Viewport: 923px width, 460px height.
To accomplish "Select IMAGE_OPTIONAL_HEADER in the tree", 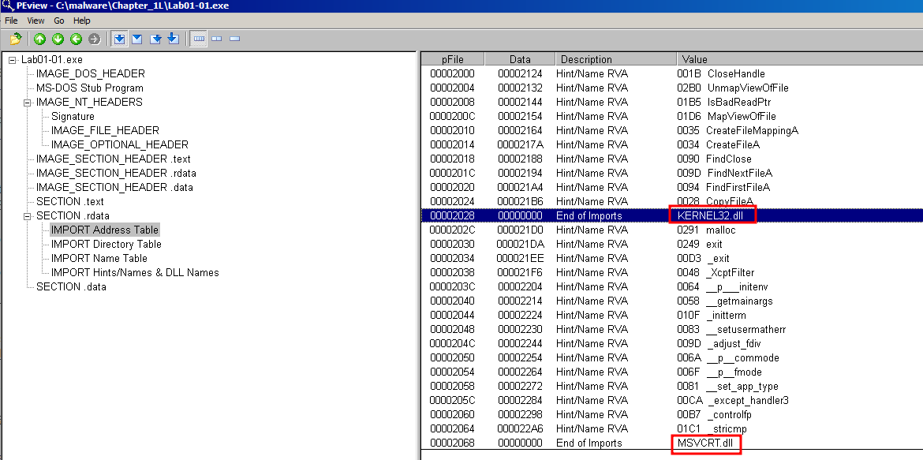I will point(120,145).
